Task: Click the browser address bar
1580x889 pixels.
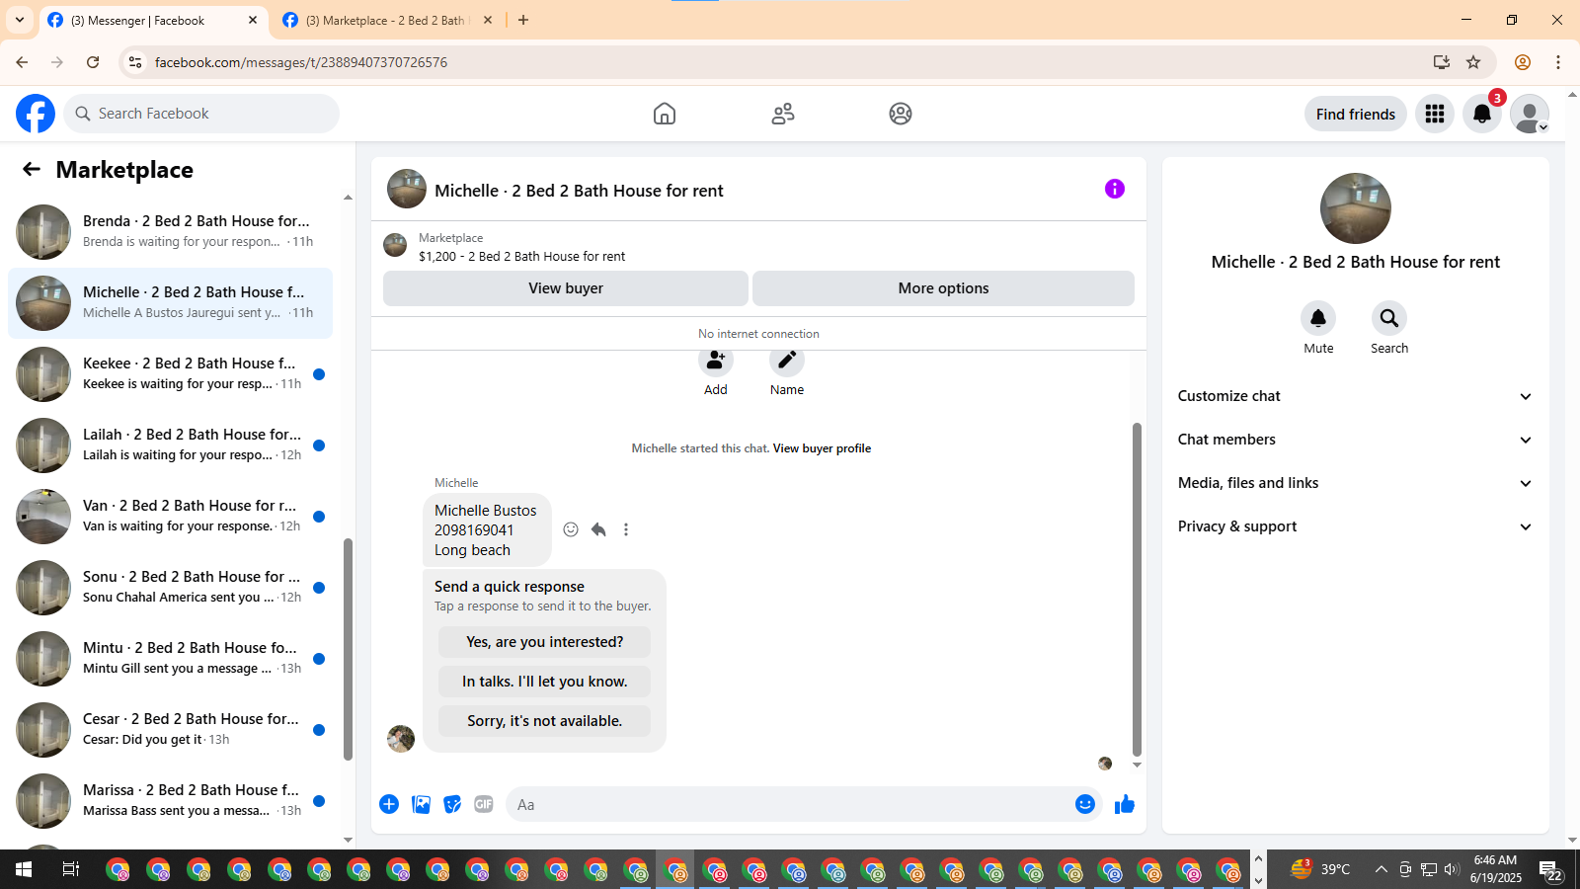Action: tap(790, 62)
